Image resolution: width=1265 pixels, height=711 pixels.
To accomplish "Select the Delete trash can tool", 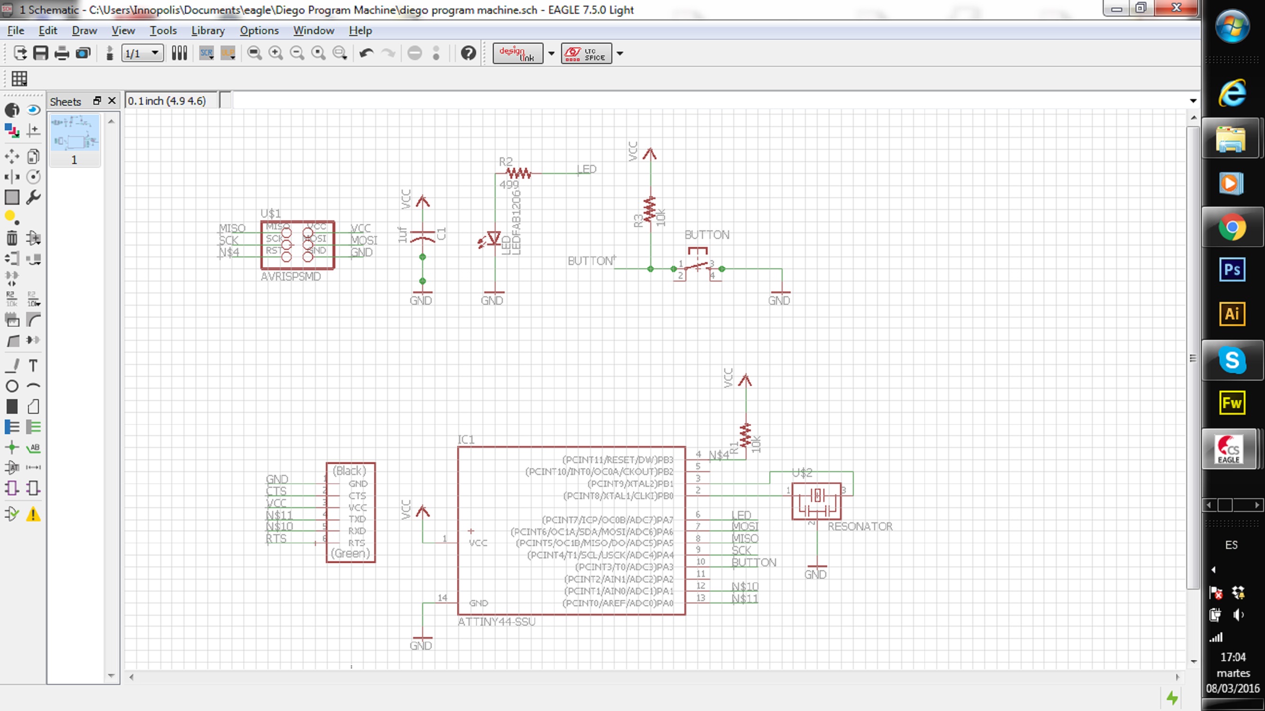I will coord(12,238).
